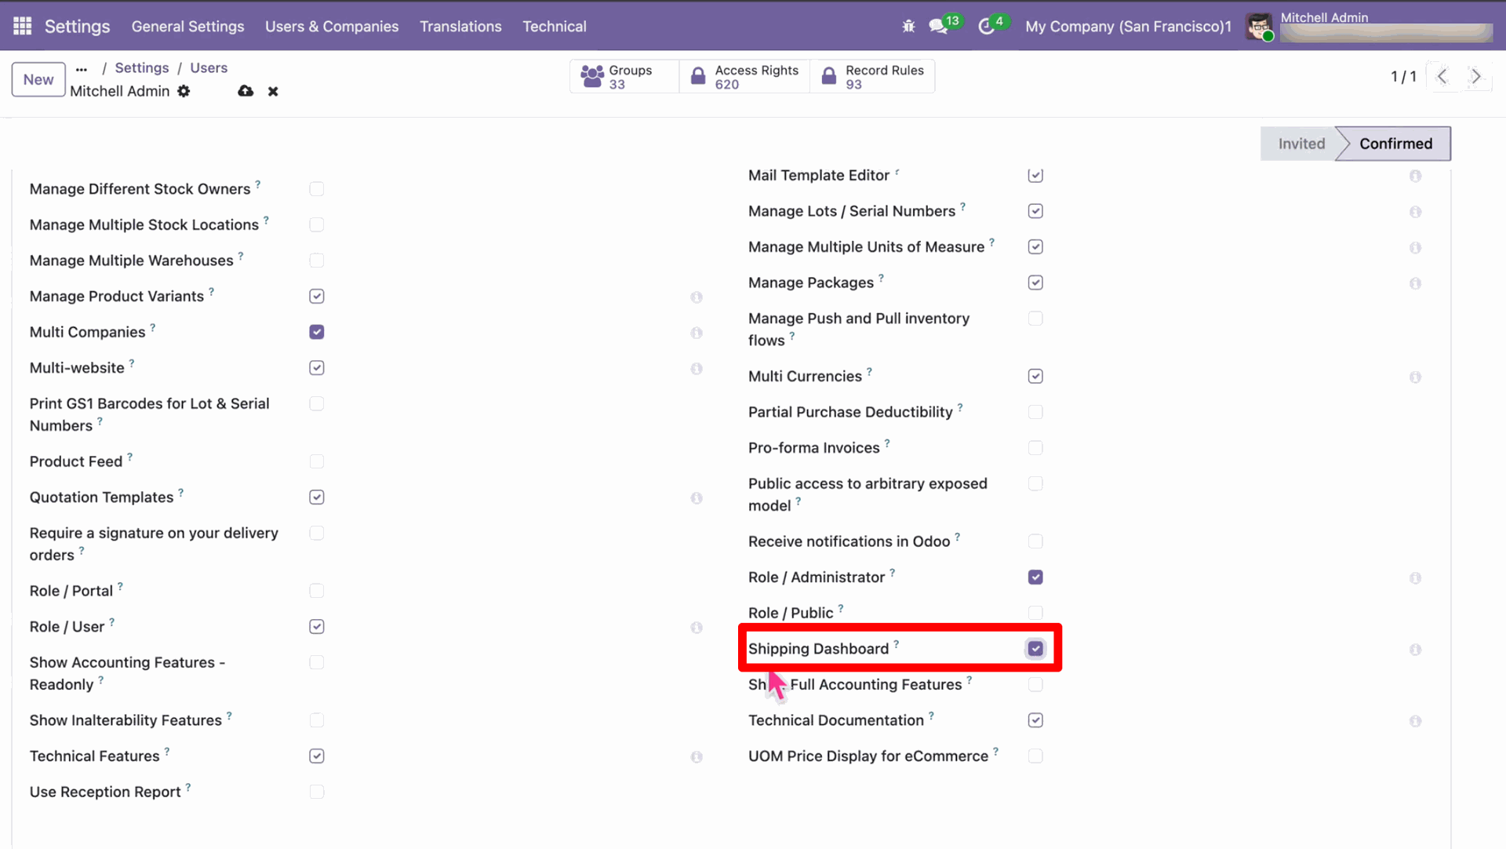Enable the Role / Portal checkbox
This screenshot has width=1506, height=849.
[317, 591]
